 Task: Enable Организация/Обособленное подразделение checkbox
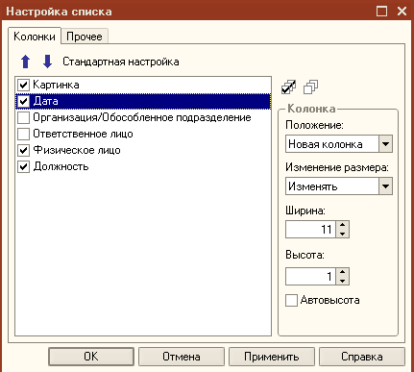[x=23, y=117]
